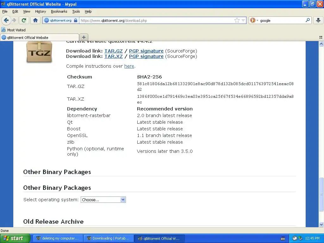Select the qBittorrent Official Website tab
Image resolution: width=324 pixels, height=243 pixels.
pos(39,37)
